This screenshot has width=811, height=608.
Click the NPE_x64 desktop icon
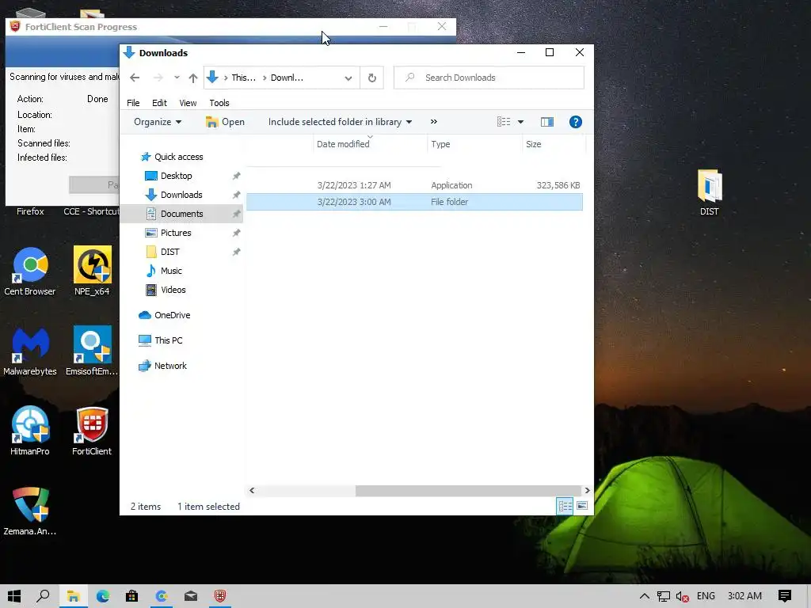tap(92, 272)
